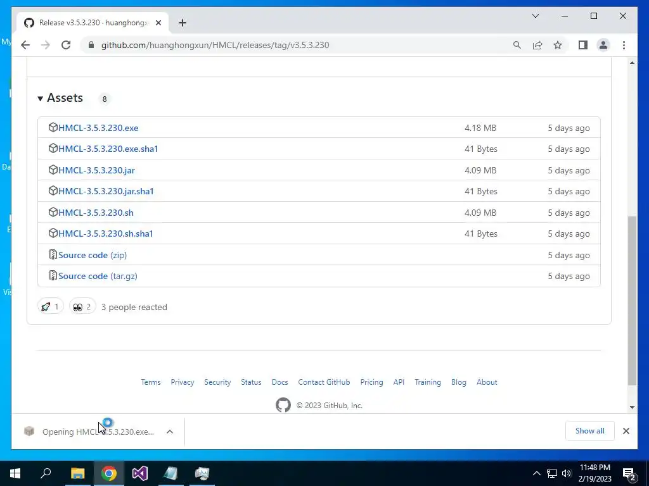The width and height of the screenshot is (649, 486).
Task: Open the Privacy footer link
Action: [183, 382]
